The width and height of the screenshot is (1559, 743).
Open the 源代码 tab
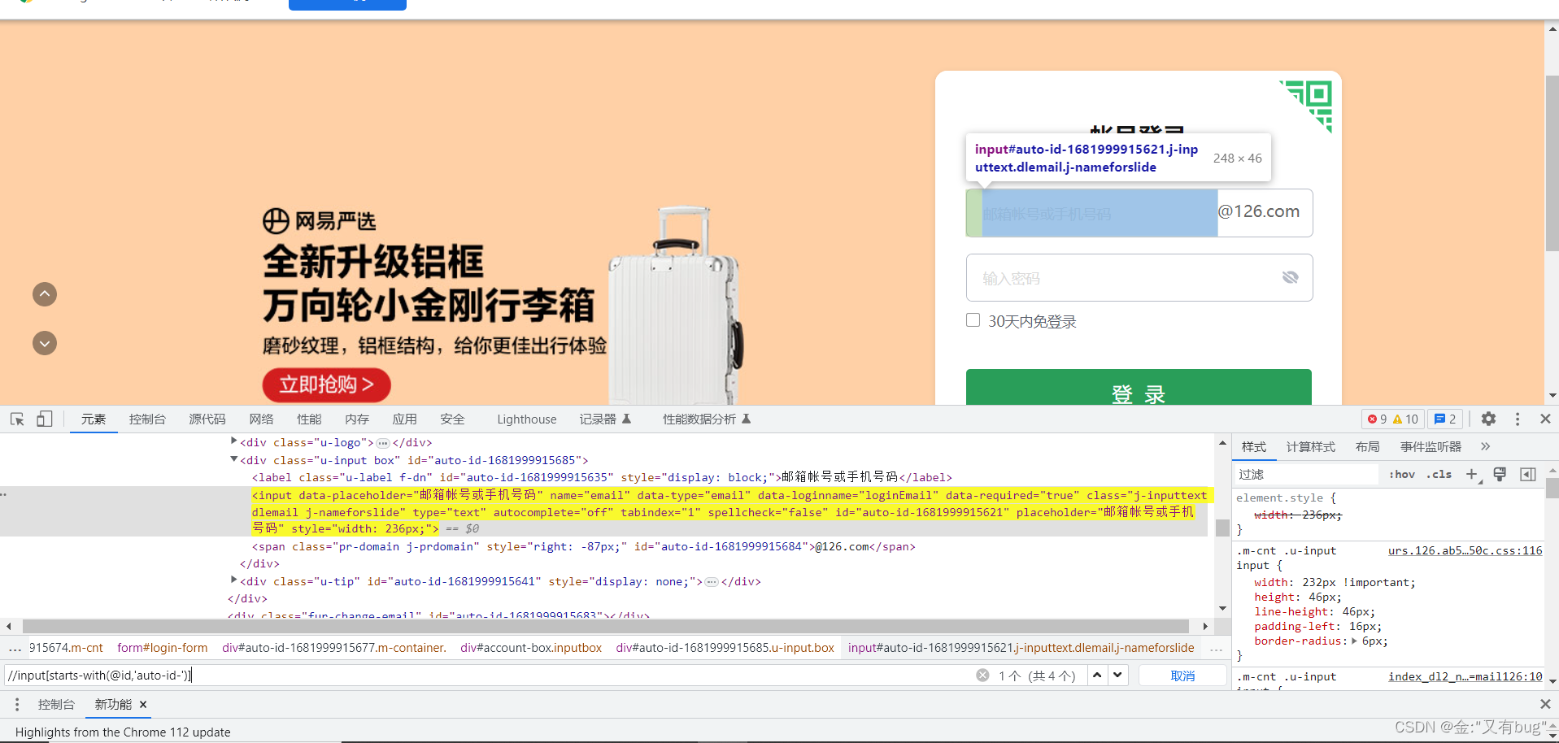[207, 419]
